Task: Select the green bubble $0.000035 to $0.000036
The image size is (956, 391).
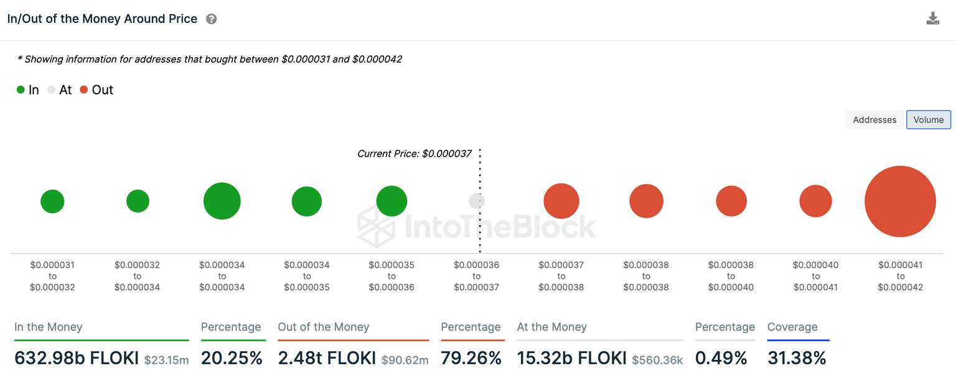Action: point(391,201)
